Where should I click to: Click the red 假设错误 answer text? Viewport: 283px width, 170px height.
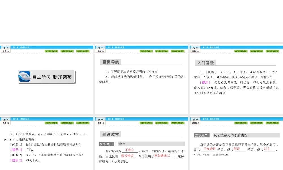pos(128,156)
